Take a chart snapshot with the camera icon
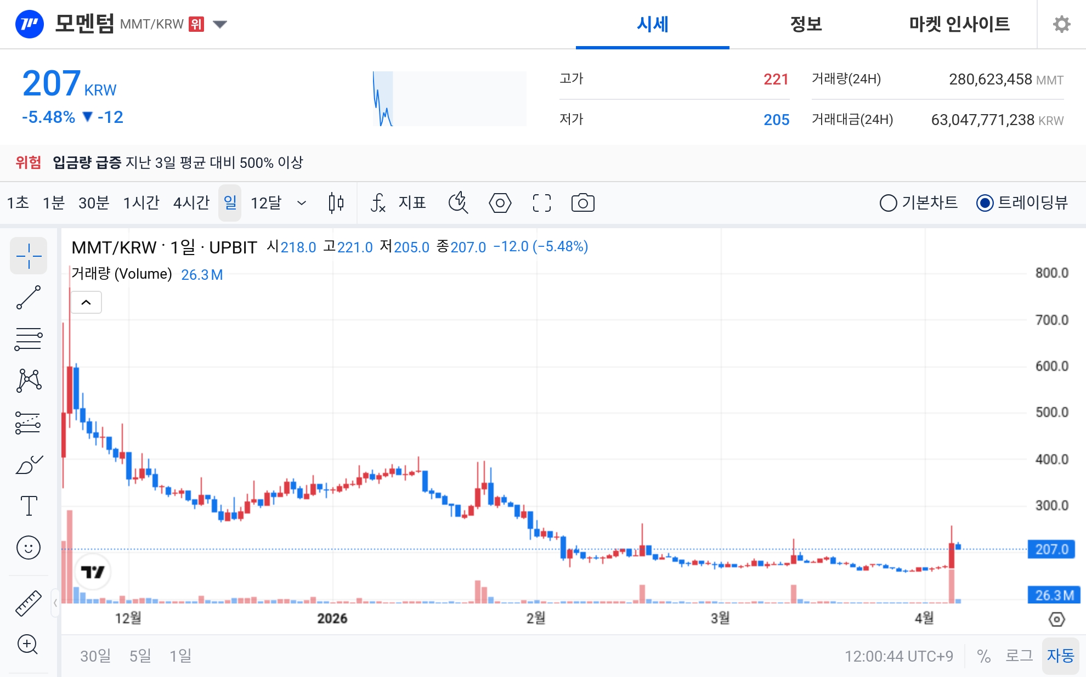Image resolution: width=1086 pixels, height=677 pixels. point(583,202)
